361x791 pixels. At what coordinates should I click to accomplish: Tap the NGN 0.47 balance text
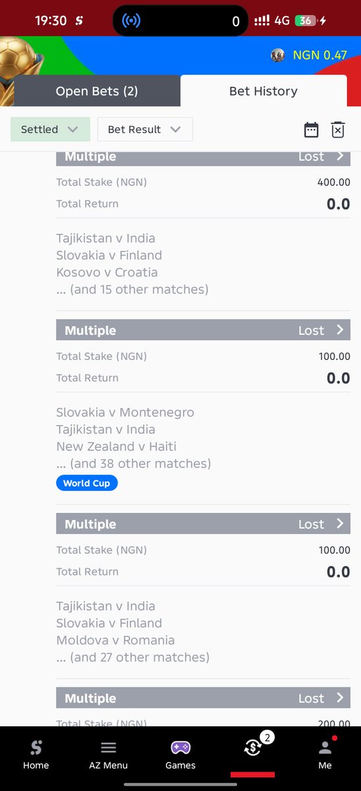tap(319, 55)
